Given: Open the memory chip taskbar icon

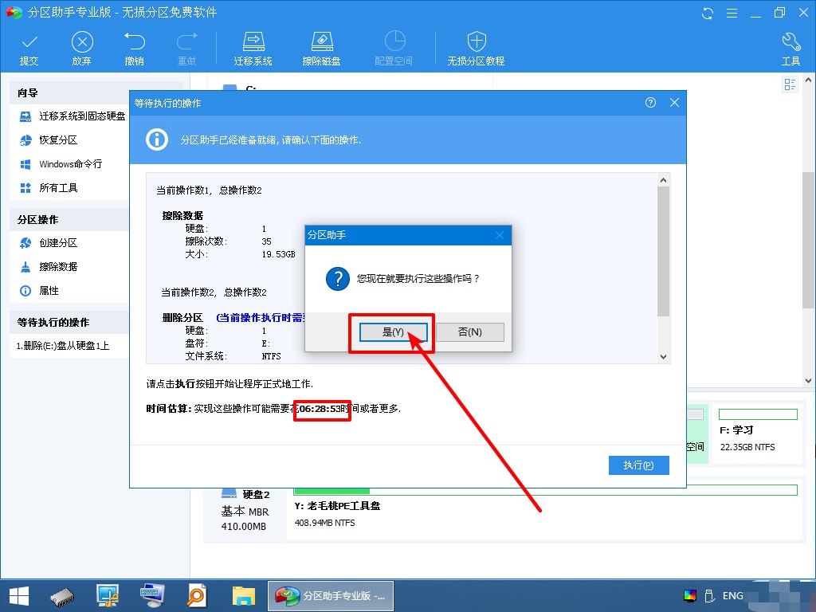Looking at the screenshot, I should pyautogui.click(x=62, y=596).
